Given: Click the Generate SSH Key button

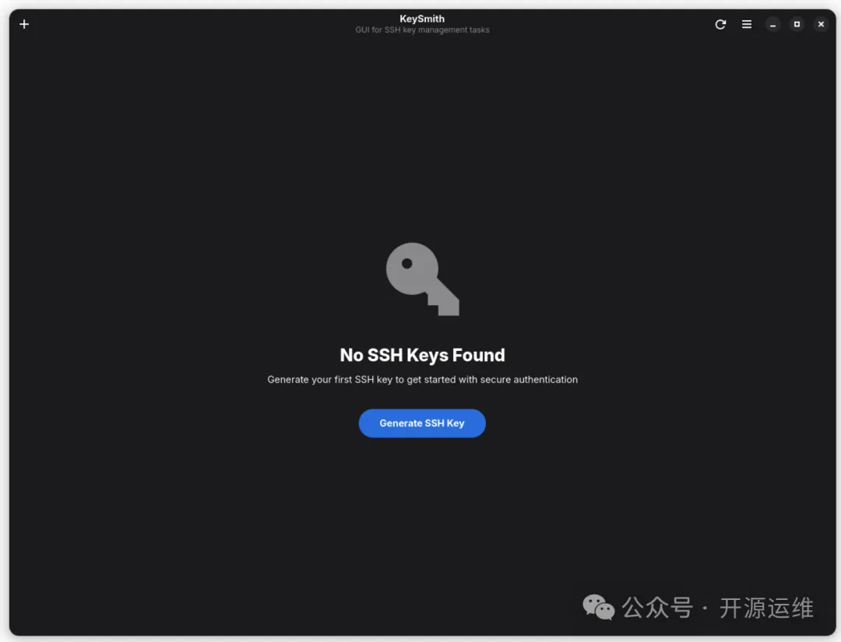Looking at the screenshot, I should point(422,423).
